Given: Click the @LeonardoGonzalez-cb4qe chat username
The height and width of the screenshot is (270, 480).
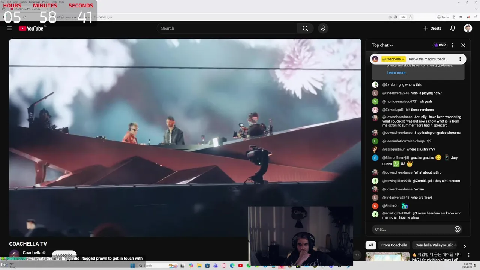Looking at the screenshot, I should coord(403,141).
